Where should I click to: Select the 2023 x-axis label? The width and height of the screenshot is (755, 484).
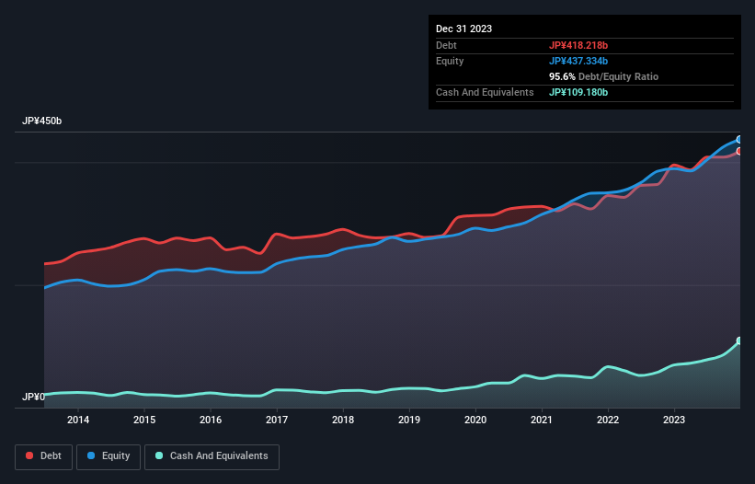pos(674,420)
